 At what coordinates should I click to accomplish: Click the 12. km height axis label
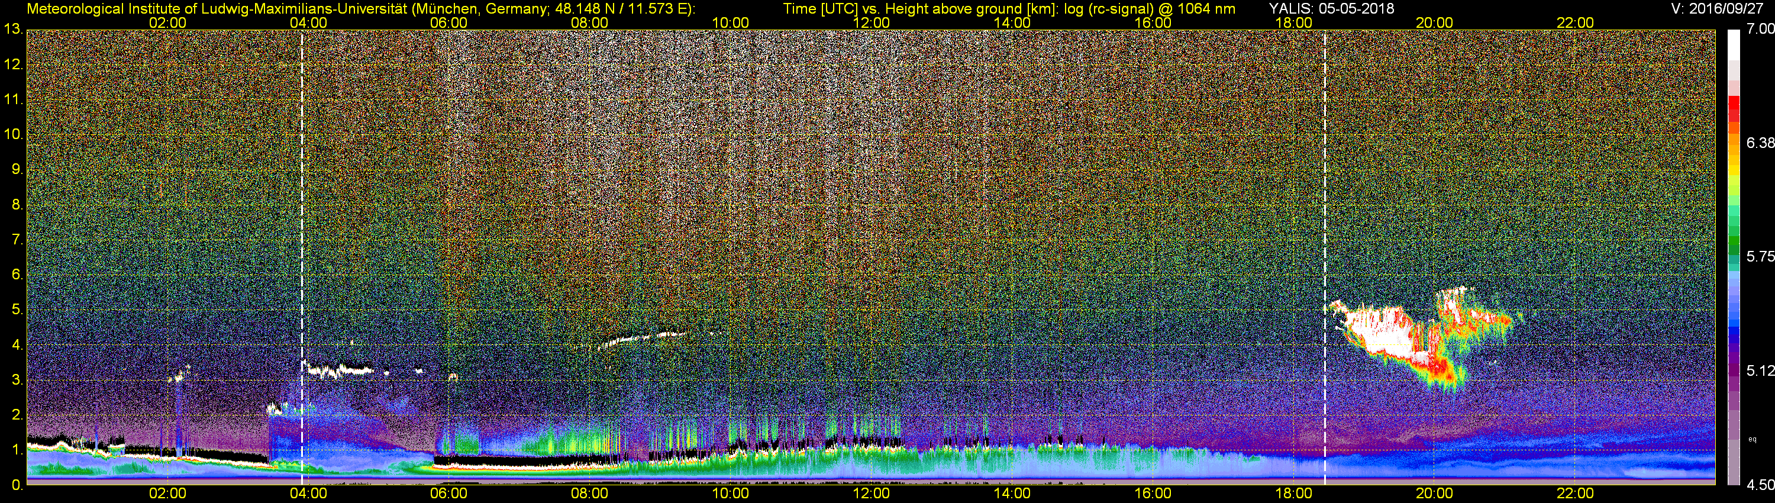(x=13, y=64)
